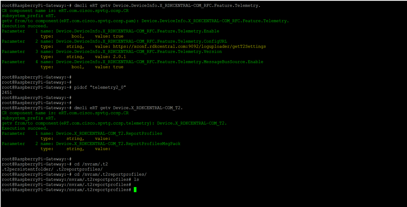407x207 pixels.
Task: Click the dmcli getv Device.X_RDKCENTRAL-COM_T2. command
Action: coord(128,108)
